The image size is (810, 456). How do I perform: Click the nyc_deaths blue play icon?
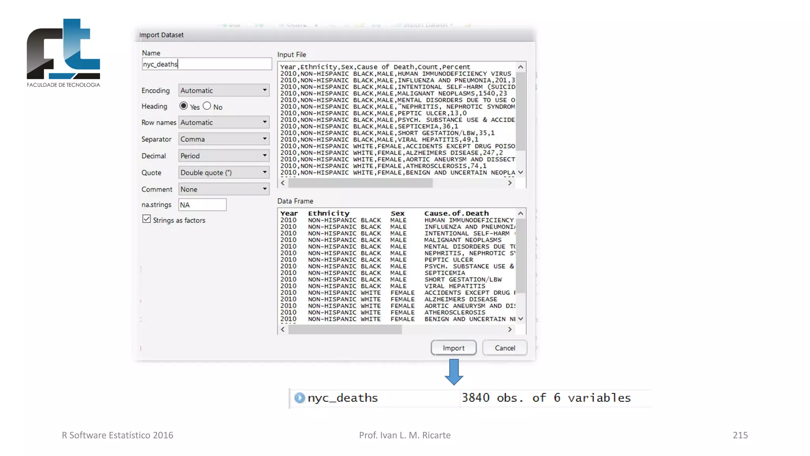tap(299, 397)
